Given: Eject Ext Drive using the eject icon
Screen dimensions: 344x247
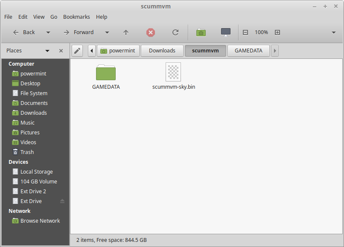Looking at the screenshot, I should click(62, 201).
